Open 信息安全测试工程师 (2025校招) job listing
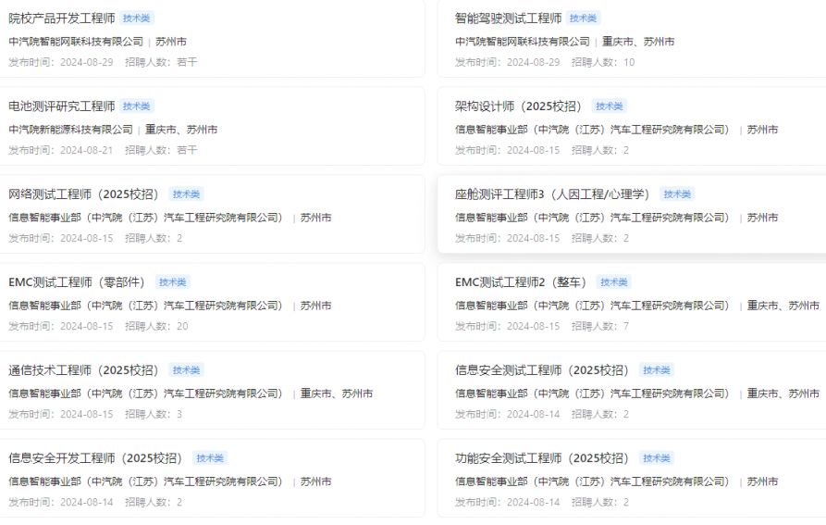The image size is (826, 525). [542, 370]
